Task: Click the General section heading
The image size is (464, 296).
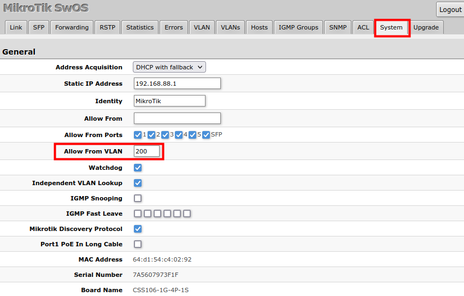Action: click(x=19, y=52)
